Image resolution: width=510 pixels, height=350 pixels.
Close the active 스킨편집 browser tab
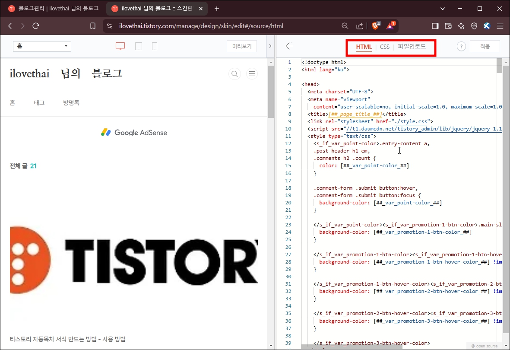[201, 9]
